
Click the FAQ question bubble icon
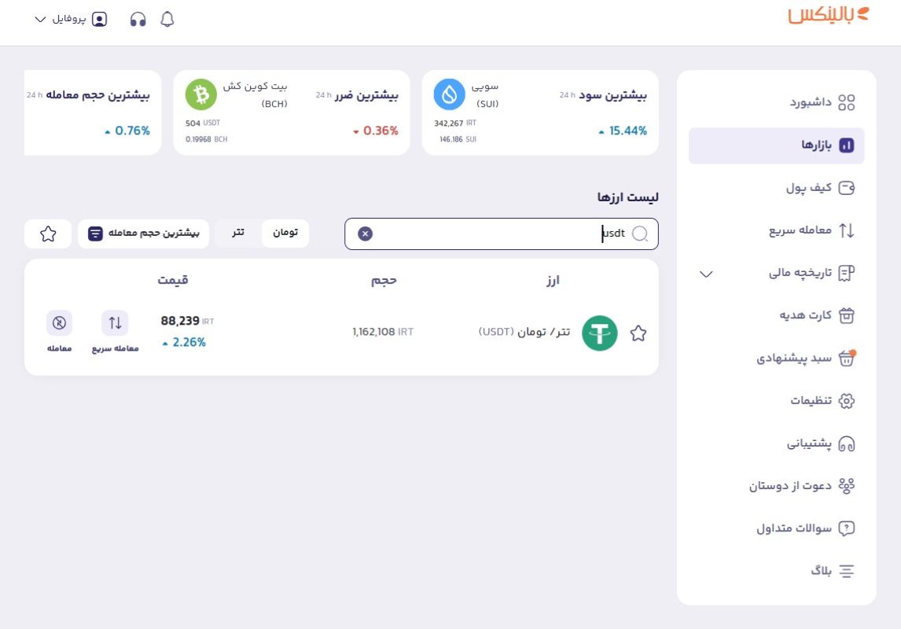click(x=847, y=528)
